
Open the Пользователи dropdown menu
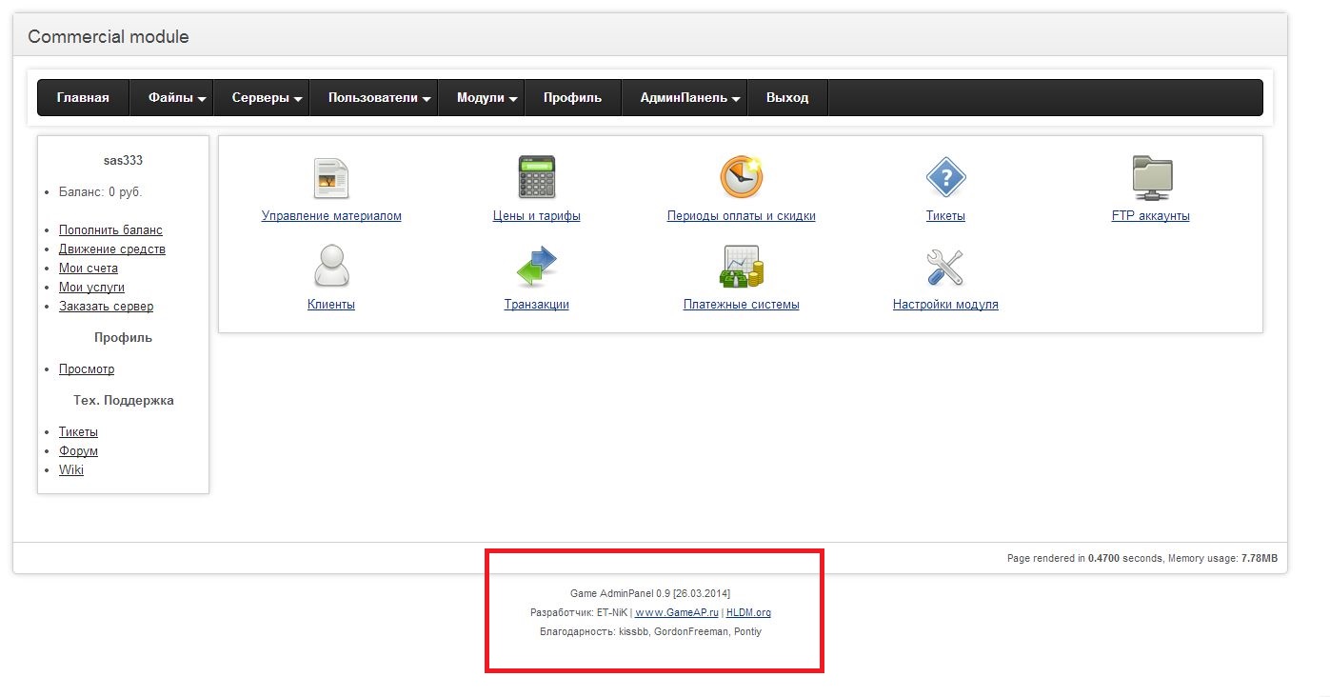(x=379, y=98)
